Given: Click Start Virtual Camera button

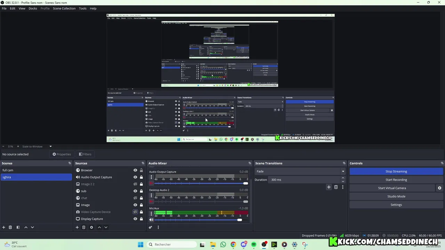Looking at the screenshot, I should pyautogui.click(x=392, y=188).
